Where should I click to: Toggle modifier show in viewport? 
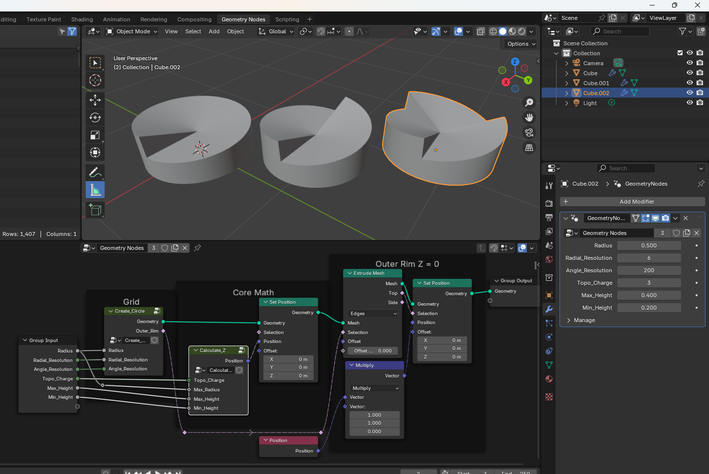point(656,218)
